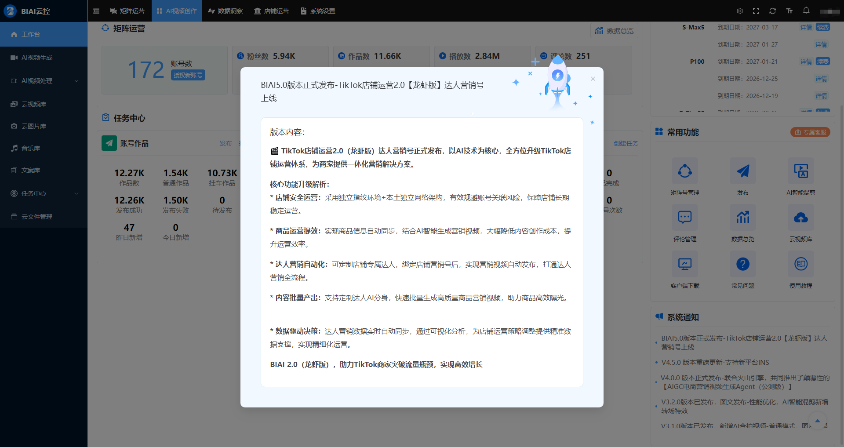Click the refresh icon in header

(x=772, y=11)
